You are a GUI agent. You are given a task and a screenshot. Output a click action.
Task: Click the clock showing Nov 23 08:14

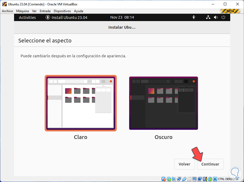click(x=122, y=17)
